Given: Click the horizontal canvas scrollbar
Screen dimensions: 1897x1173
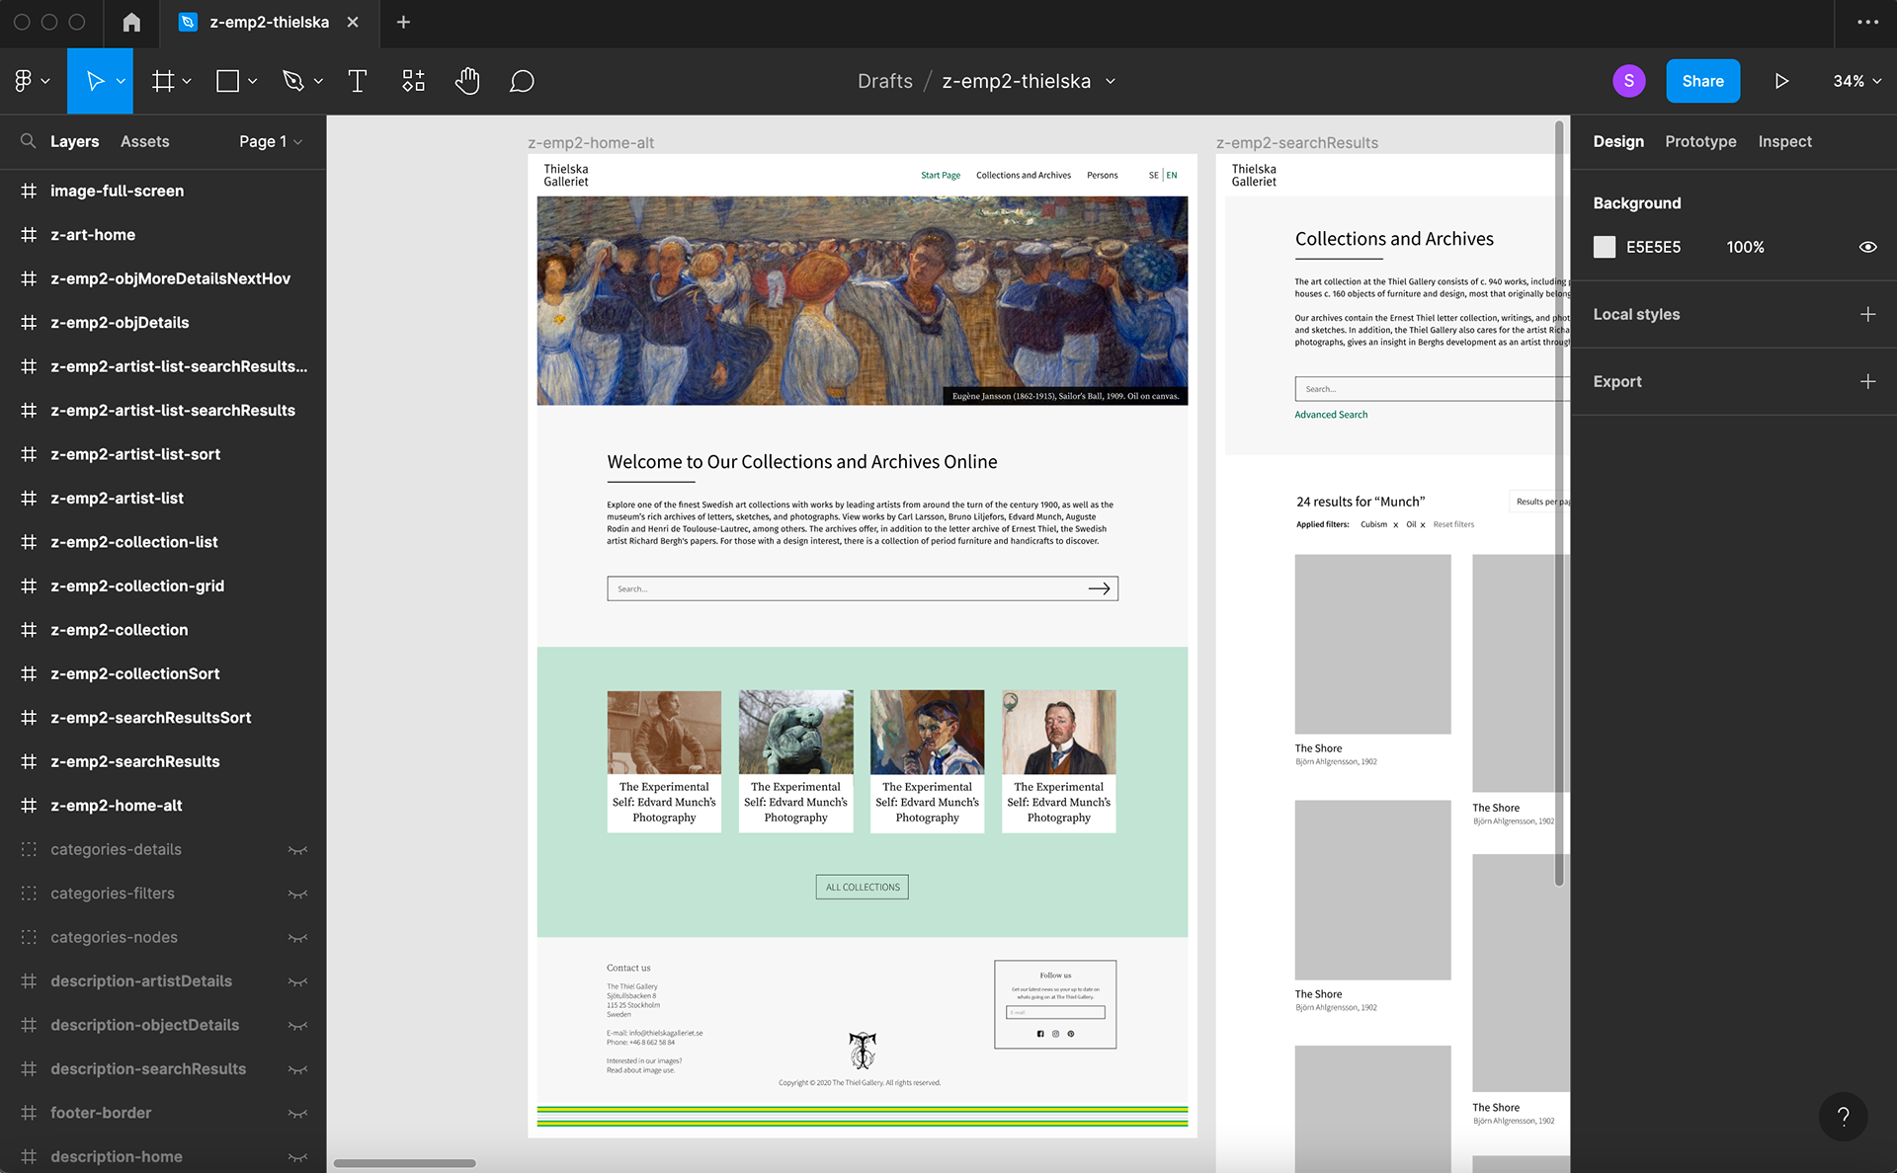Looking at the screenshot, I should coord(404,1163).
